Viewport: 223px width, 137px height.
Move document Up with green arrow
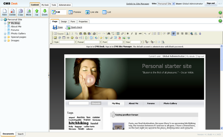(x=37, y=12)
